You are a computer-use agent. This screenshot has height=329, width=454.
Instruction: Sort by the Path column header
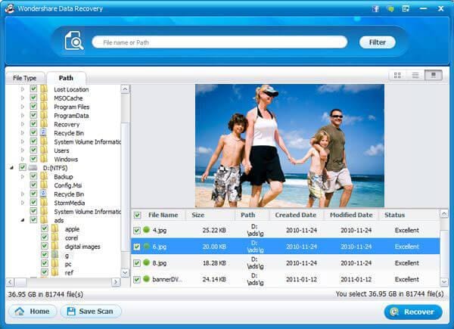pyautogui.click(x=248, y=215)
